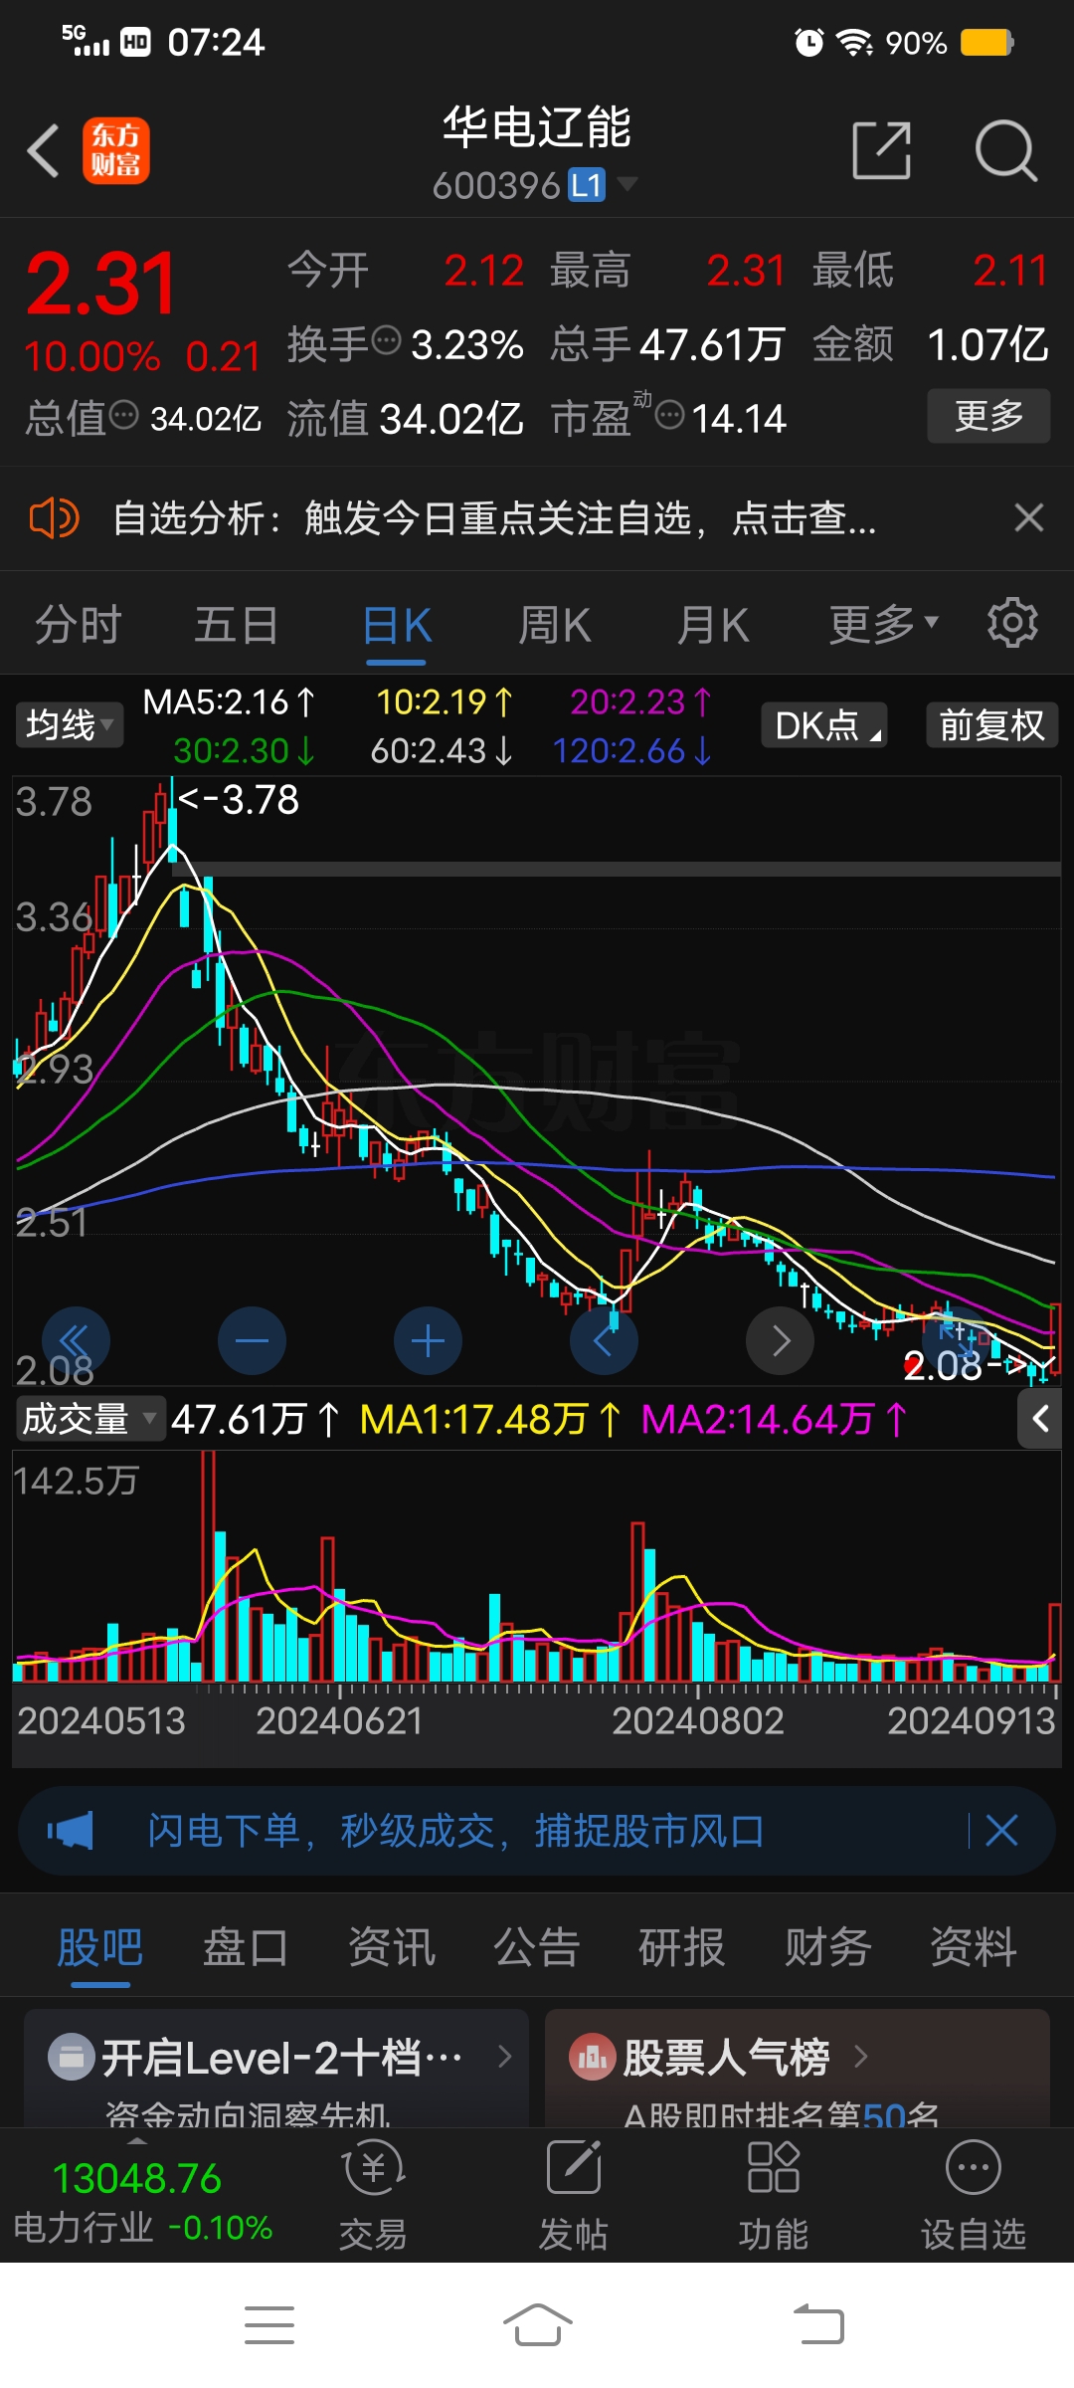Move chart right with arrow button

(x=781, y=1341)
